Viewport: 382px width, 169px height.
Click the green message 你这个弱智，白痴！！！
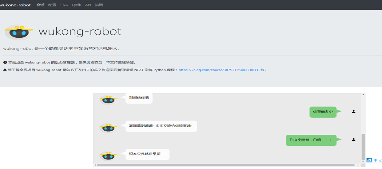tap(311, 140)
